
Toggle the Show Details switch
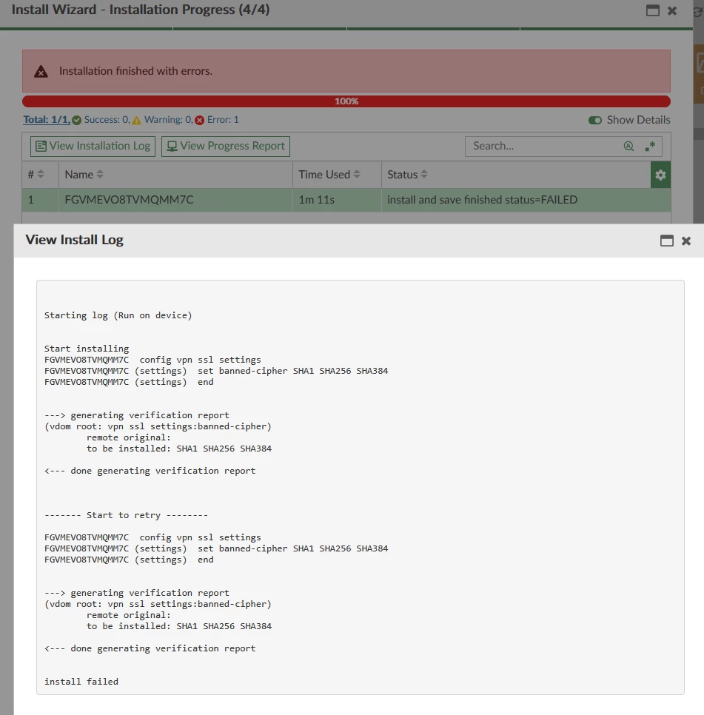595,120
